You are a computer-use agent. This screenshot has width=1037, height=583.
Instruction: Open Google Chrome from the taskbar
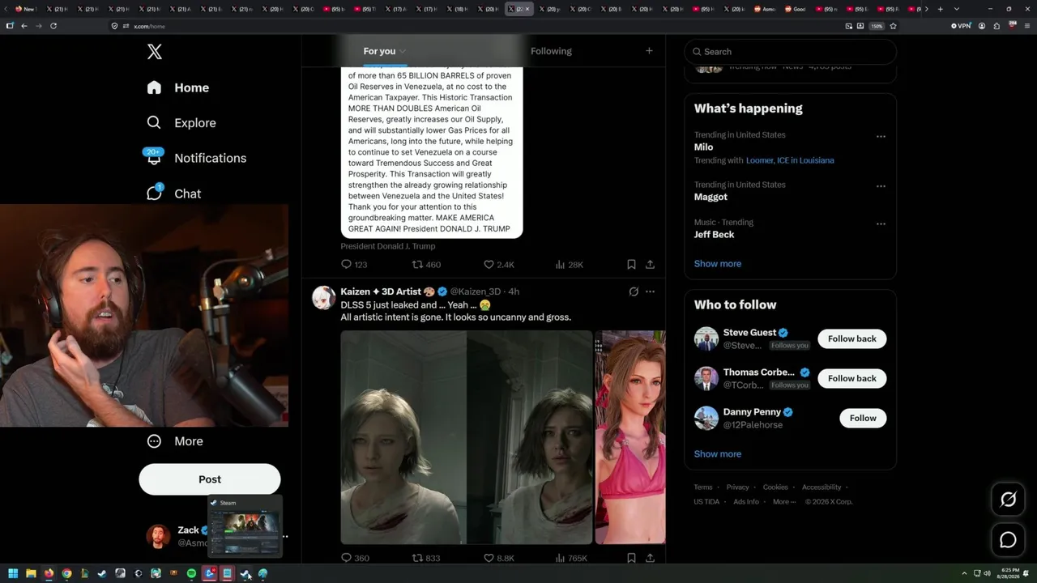[x=66, y=574]
